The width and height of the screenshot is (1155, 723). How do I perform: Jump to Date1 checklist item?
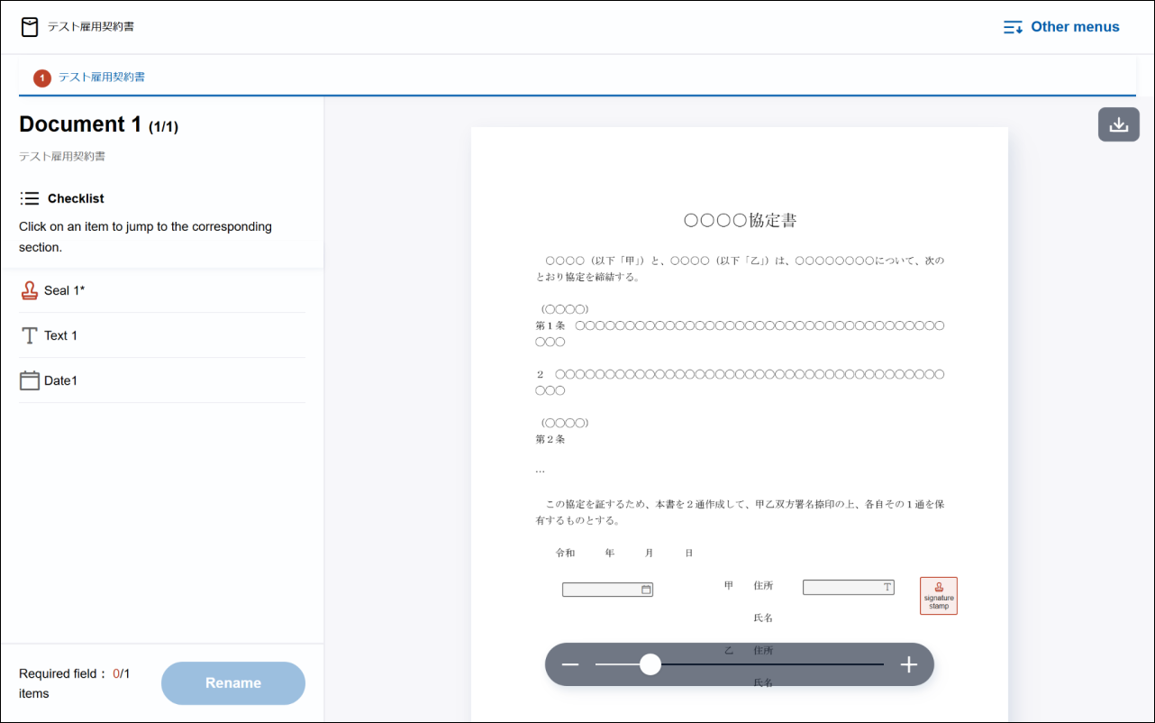click(60, 380)
